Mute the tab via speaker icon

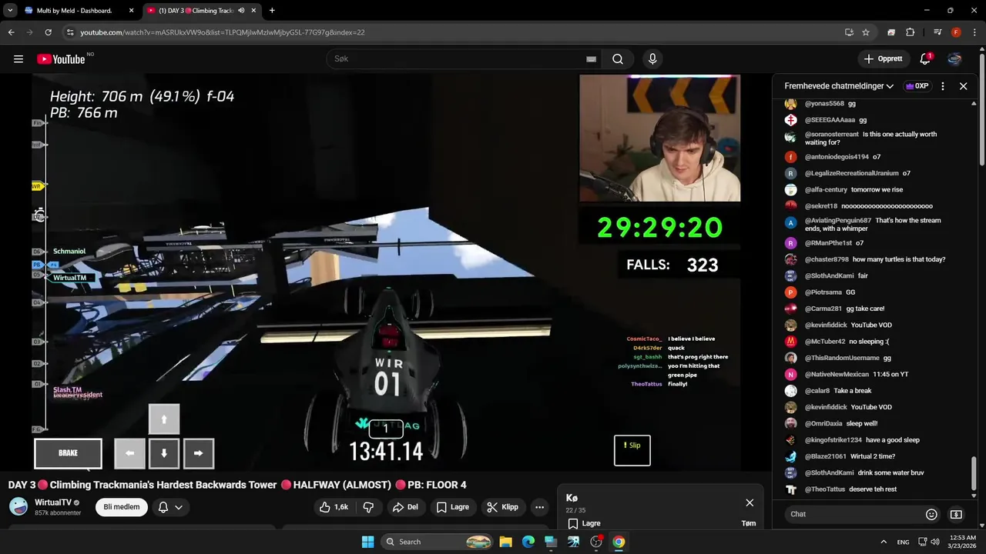[x=241, y=11]
